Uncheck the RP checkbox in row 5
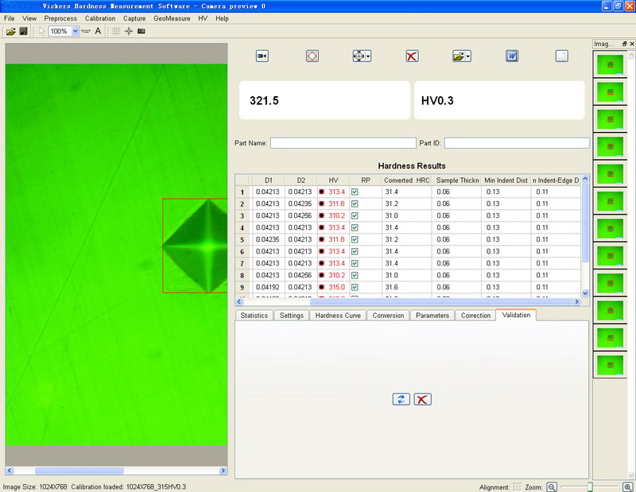636x492 pixels. 355,239
